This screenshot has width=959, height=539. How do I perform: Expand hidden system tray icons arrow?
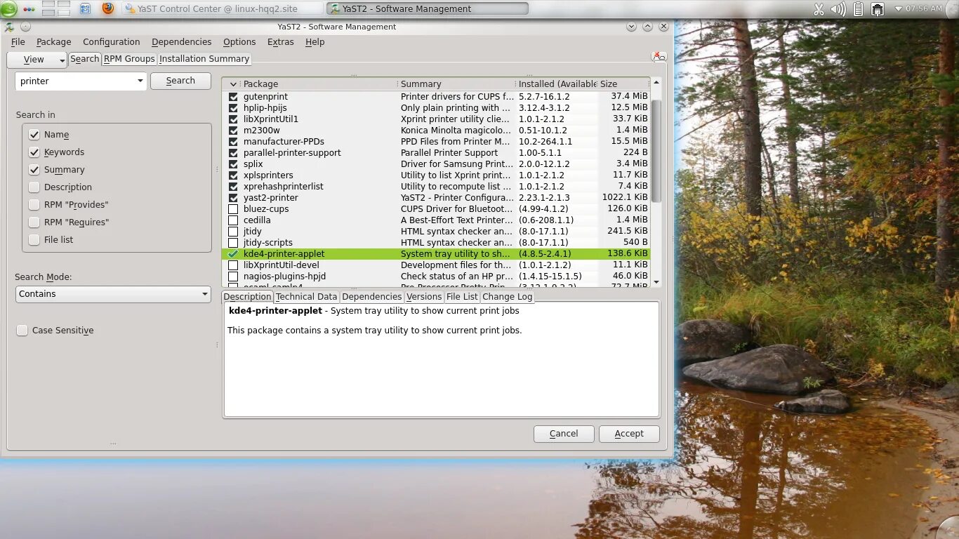(x=898, y=9)
